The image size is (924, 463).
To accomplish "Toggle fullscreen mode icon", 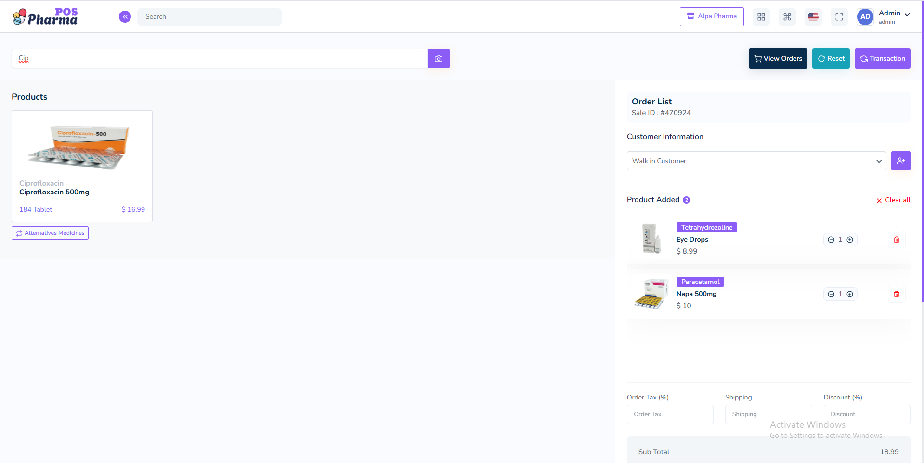I will (x=839, y=17).
